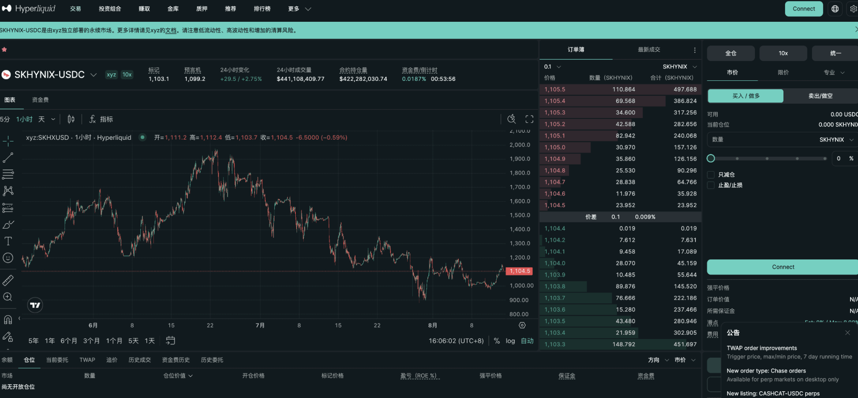Image resolution: width=858 pixels, height=398 pixels.
Task: Open the SKHYNIX-USDC market selector
Action: tap(49, 74)
